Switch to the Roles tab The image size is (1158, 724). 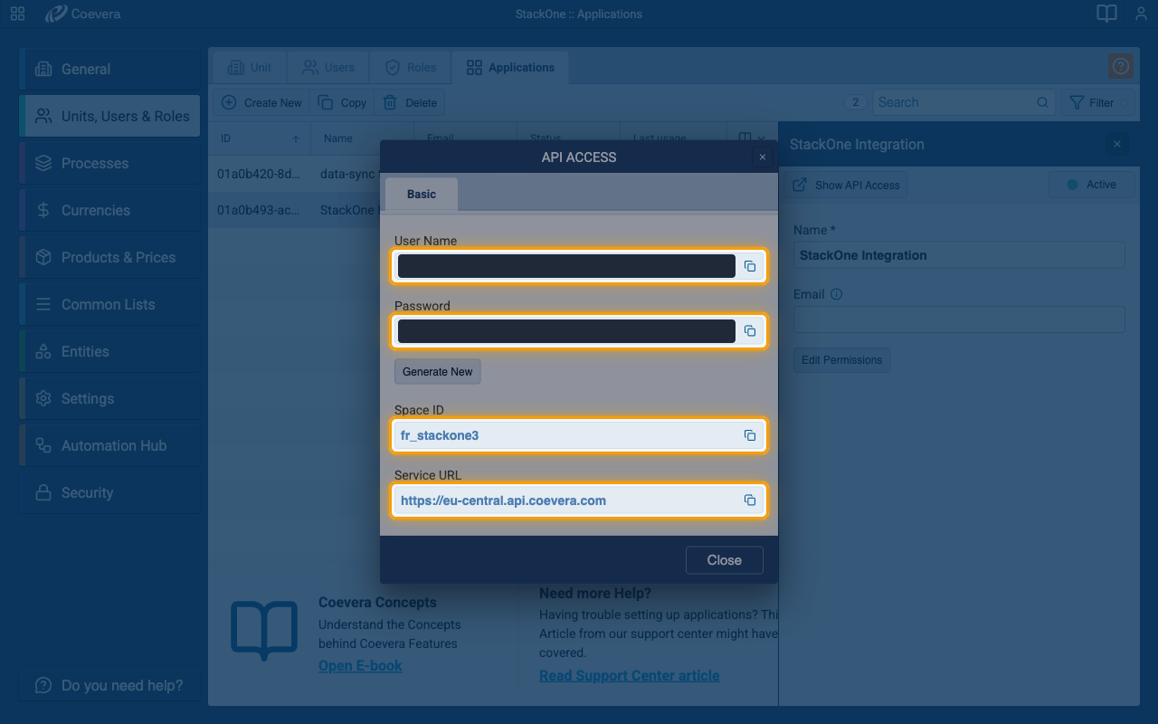[411, 68]
